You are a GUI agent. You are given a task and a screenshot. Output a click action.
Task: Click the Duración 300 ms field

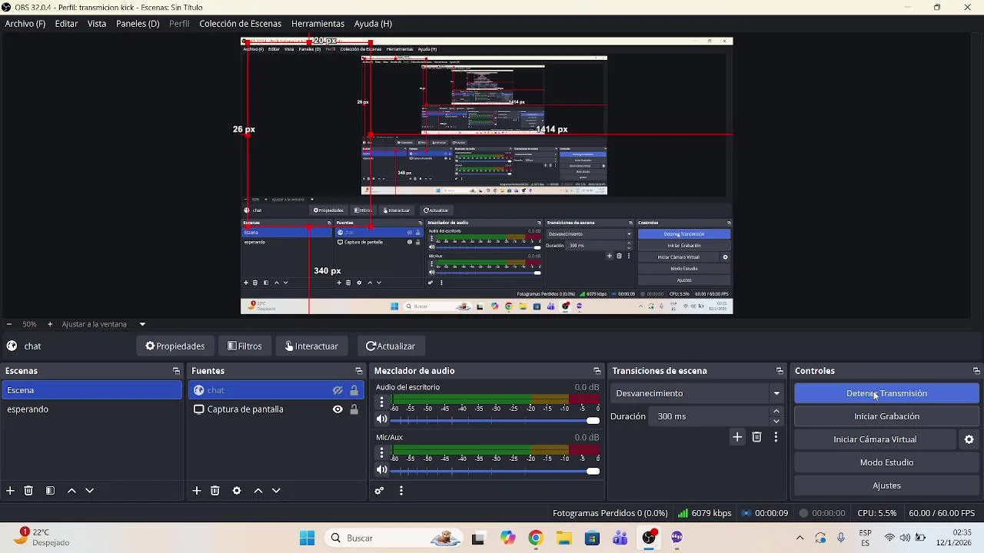(708, 416)
